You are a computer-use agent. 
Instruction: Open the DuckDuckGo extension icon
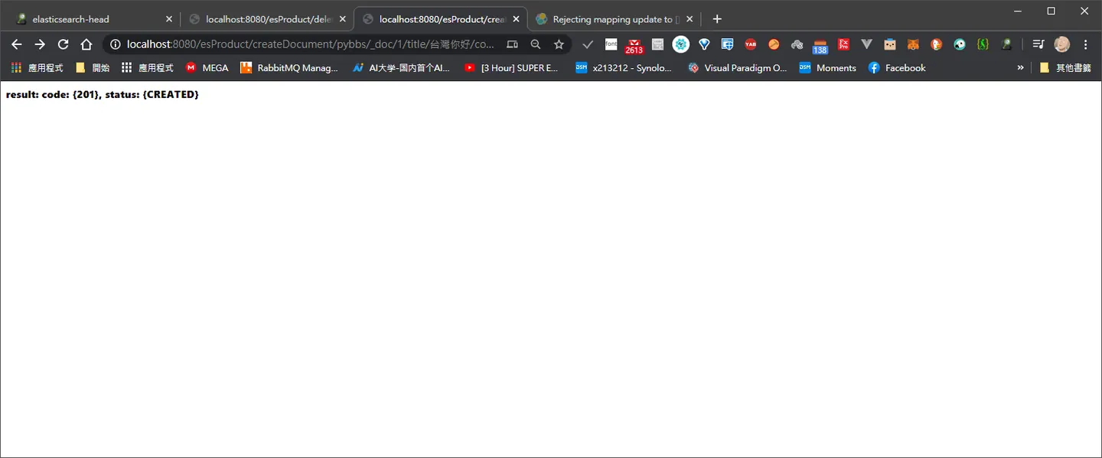(x=936, y=44)
